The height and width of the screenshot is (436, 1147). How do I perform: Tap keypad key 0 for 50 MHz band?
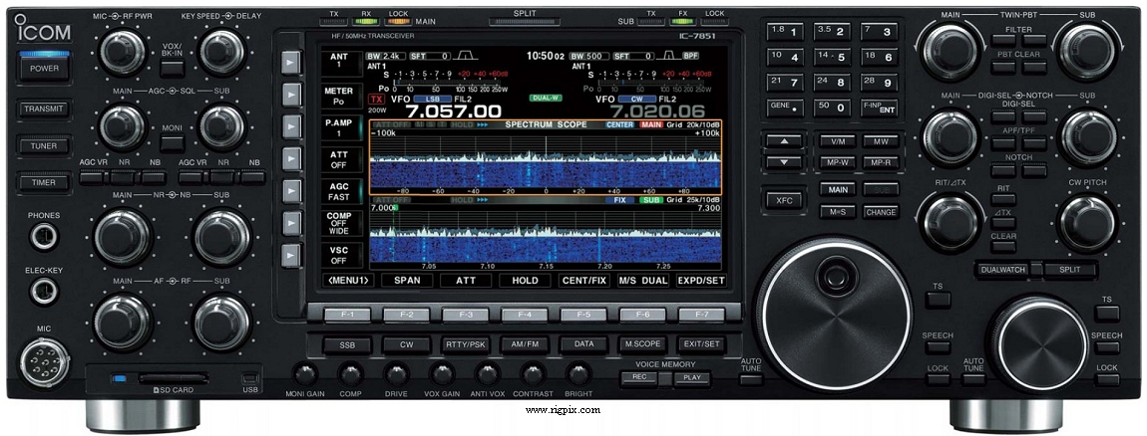coord(833,108)
